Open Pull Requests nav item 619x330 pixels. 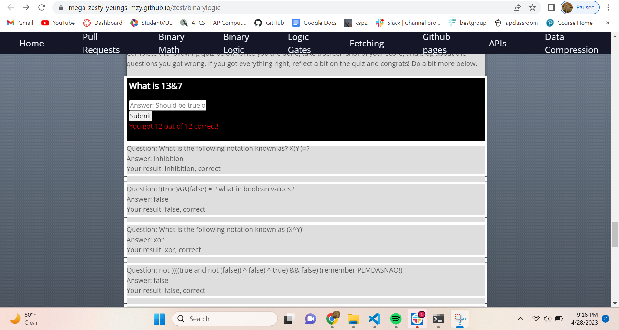tap(101, 43)
